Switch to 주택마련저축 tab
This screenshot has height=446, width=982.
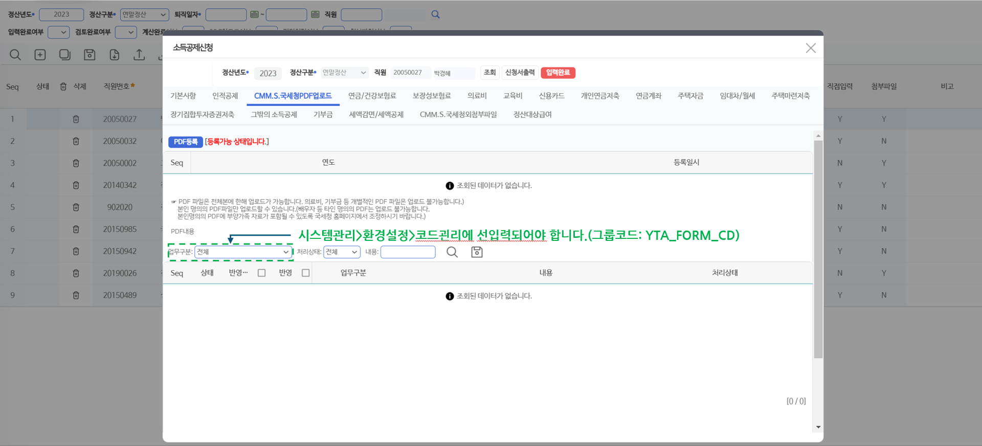click(791, 96)
